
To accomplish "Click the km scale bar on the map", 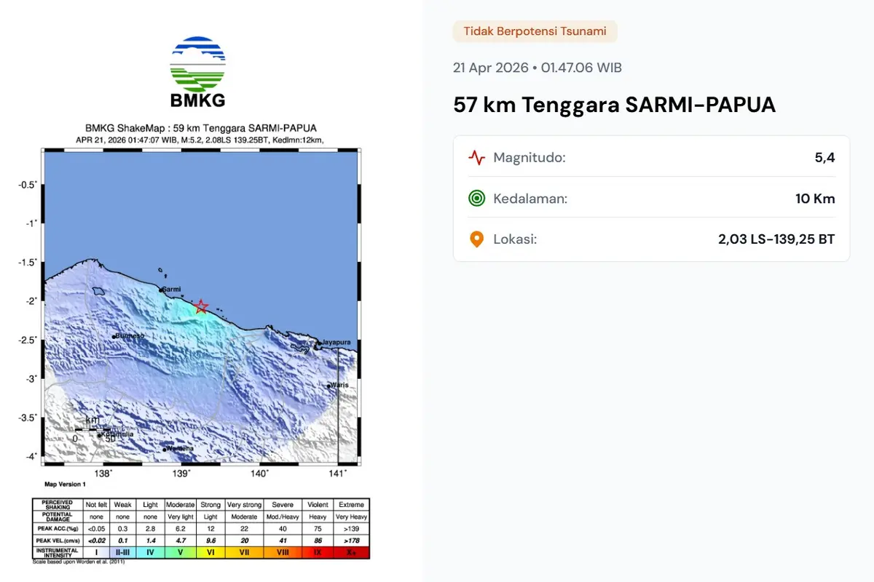I will (92, 430).
